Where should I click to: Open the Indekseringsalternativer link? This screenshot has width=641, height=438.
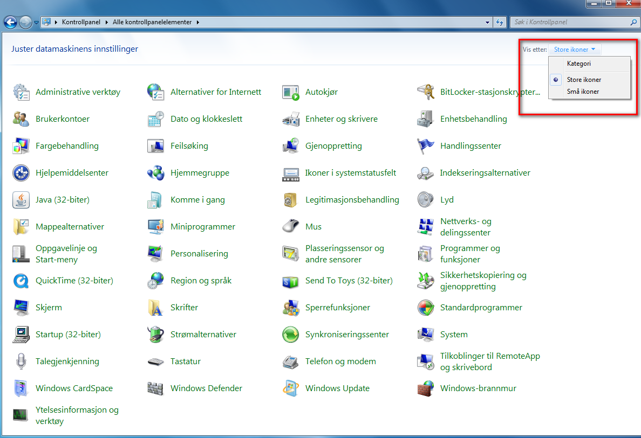tap(485, 173)
